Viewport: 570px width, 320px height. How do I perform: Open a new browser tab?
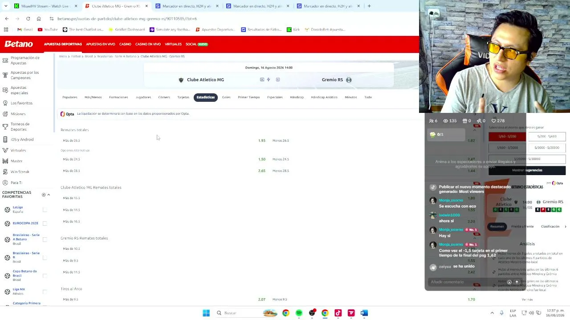coord(369,6)
